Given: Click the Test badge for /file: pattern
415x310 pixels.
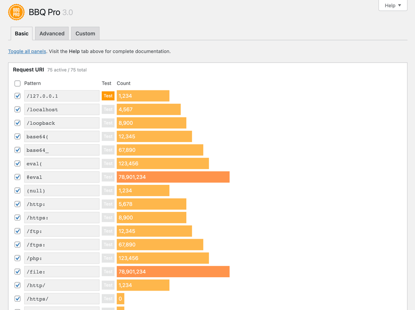Looking at the screenshot, I should click(x=108, y=271).
